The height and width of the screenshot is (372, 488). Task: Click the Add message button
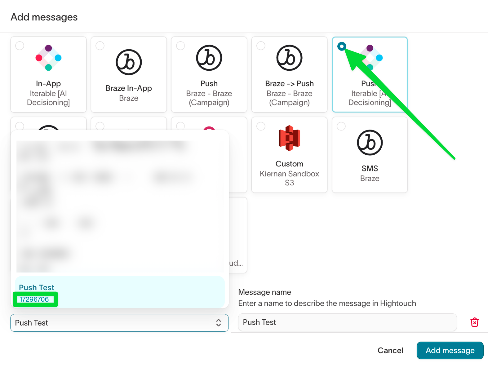450,350
